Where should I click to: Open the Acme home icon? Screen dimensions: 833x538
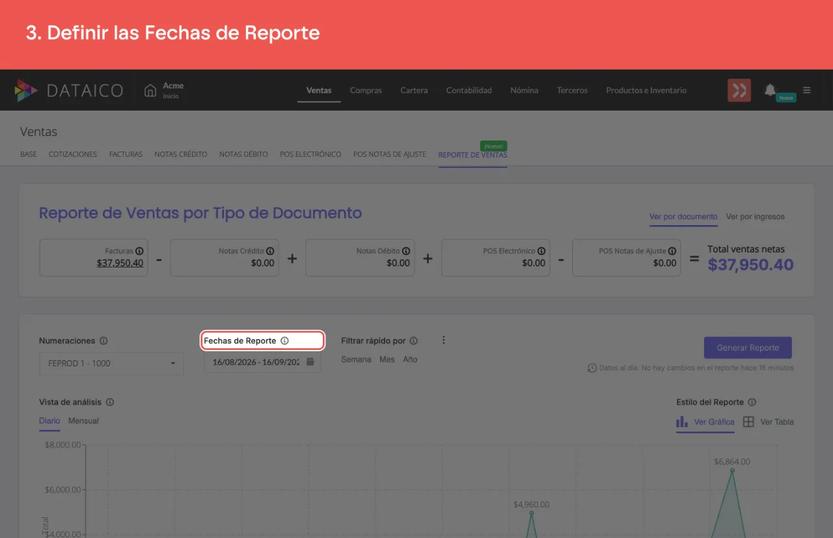pos(150,90)
